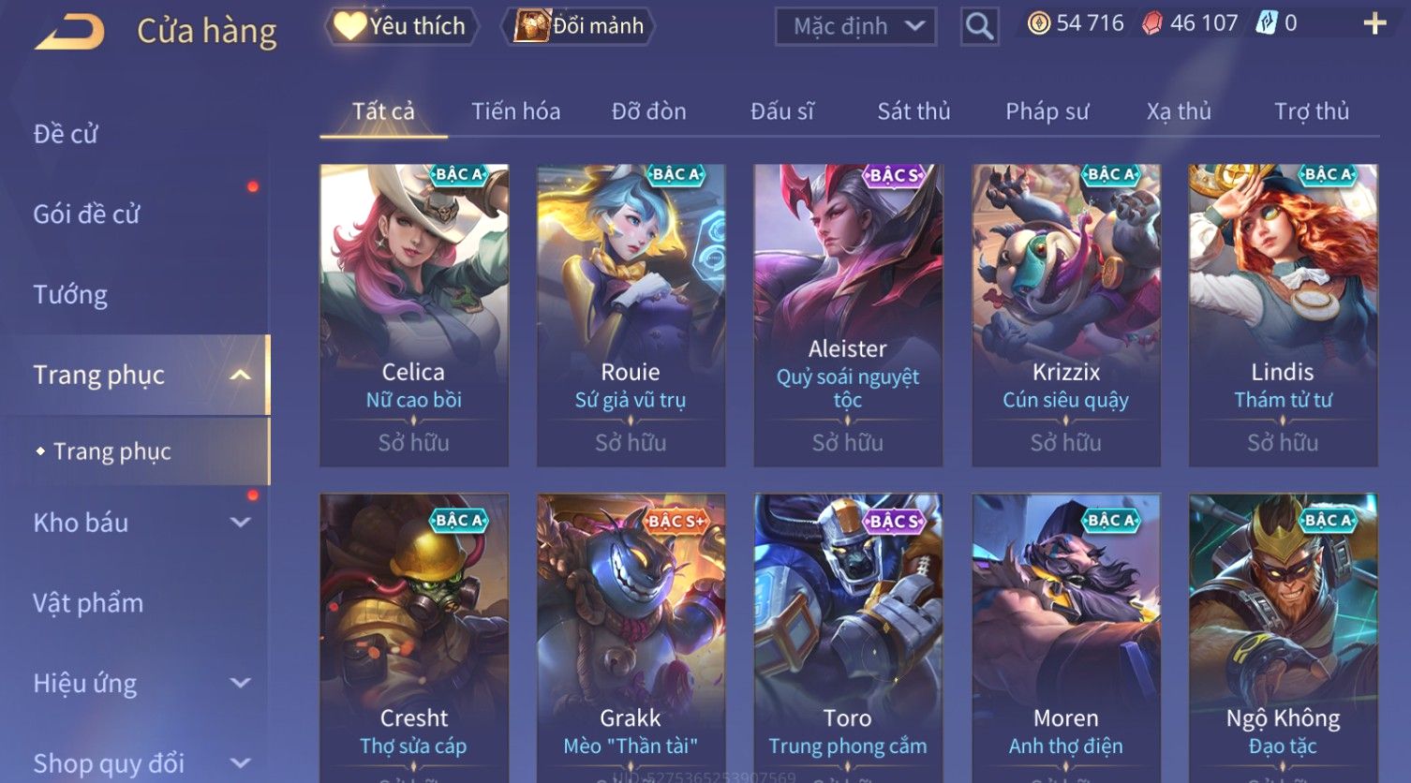Switch to the Sát thủ tab

(x=913, y=111)
